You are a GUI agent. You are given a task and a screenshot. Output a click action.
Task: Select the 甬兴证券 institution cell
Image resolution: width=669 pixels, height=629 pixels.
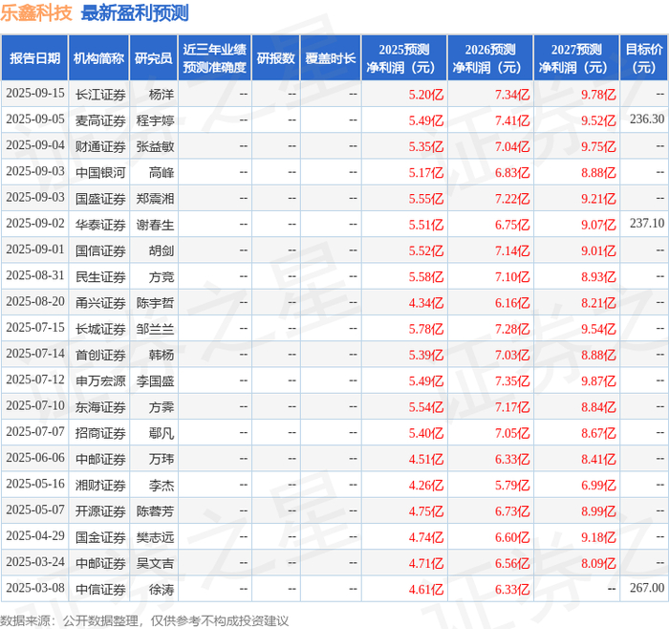(100, 303)
